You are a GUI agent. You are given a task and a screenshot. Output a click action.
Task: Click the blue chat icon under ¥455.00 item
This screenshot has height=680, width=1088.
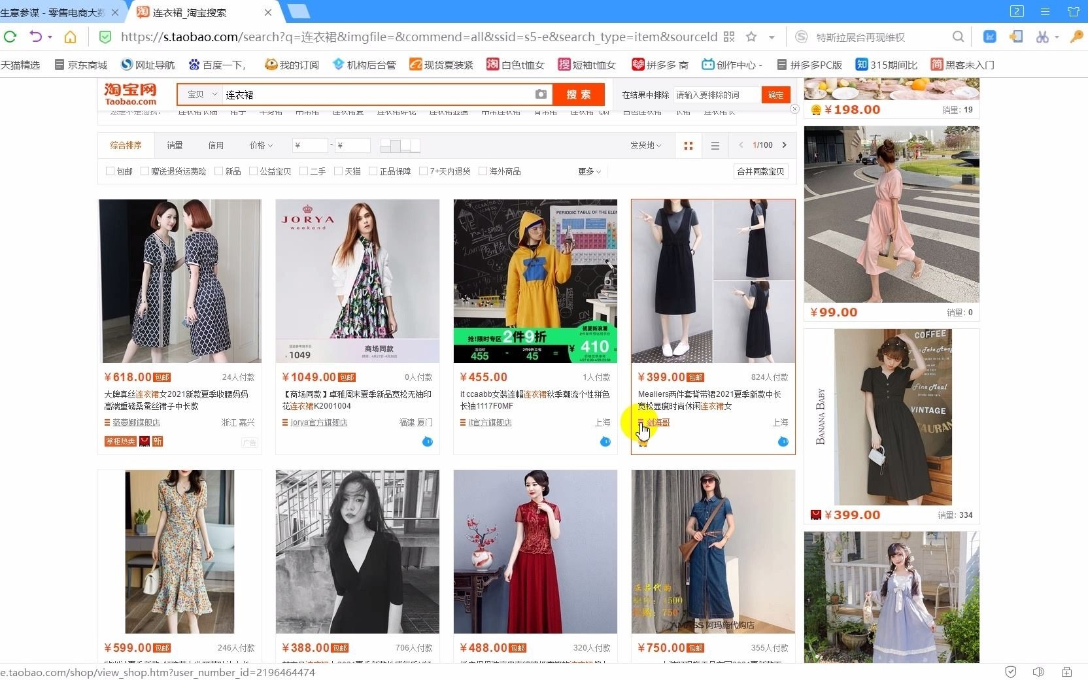point(605,441)
